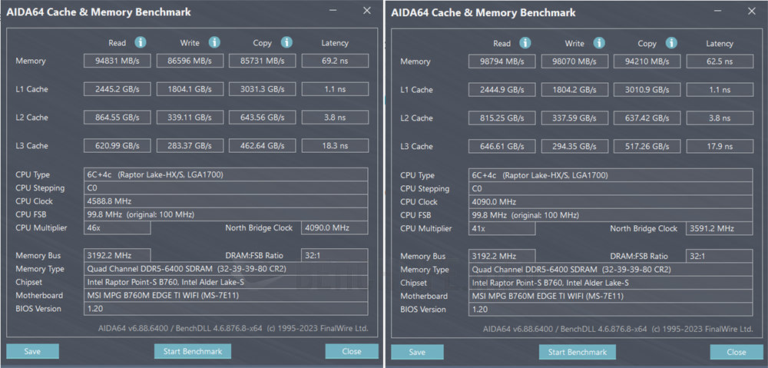Select Memory Copy value 94210 MB/s
This screenshot has width=768, height=368.
[647, 61]
